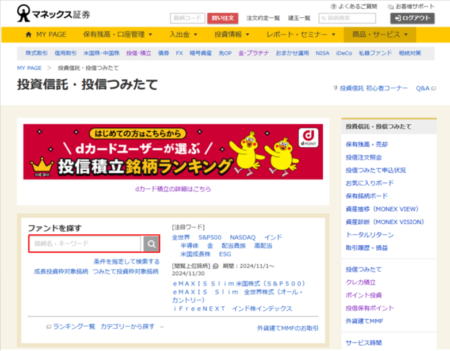Open 投信注文照会 in sidebar
The image size is (450, 351).
pyautogui.click(x=364, y=158)
